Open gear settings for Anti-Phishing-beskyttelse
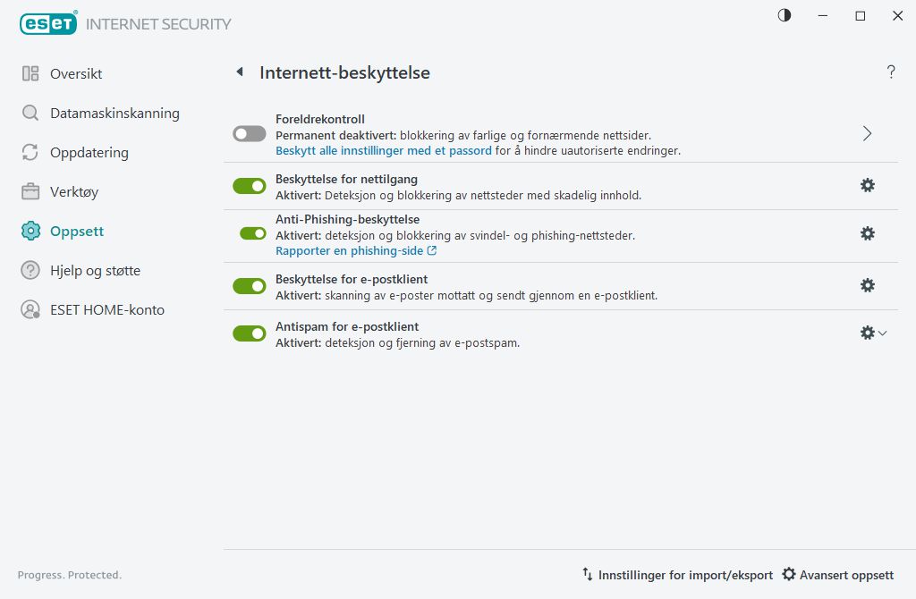 pyautogui.click(x=867, y=233)
